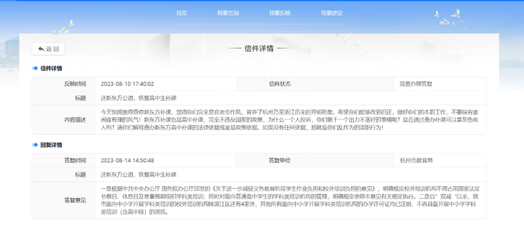This screenshot has height=226, width=524.
Task: Click the complaint paragraph starting 今天惊闻贵局
Action: pos(290,120)
